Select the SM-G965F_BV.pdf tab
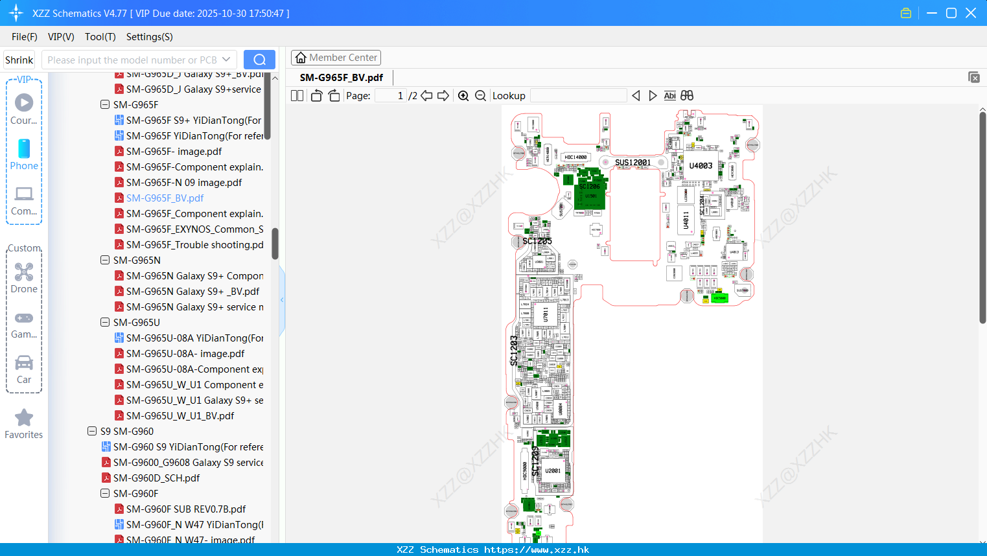 [342, 77]
